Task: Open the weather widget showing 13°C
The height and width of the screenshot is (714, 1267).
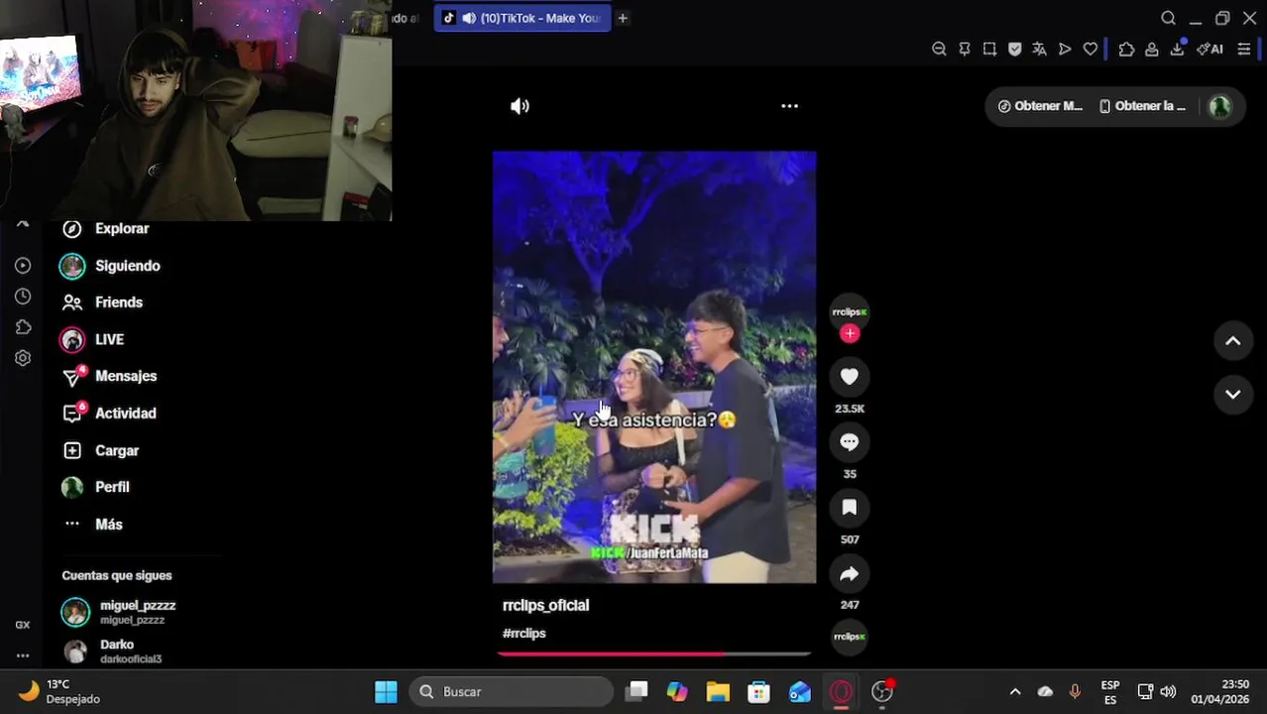Action: [x=59, y=692]
